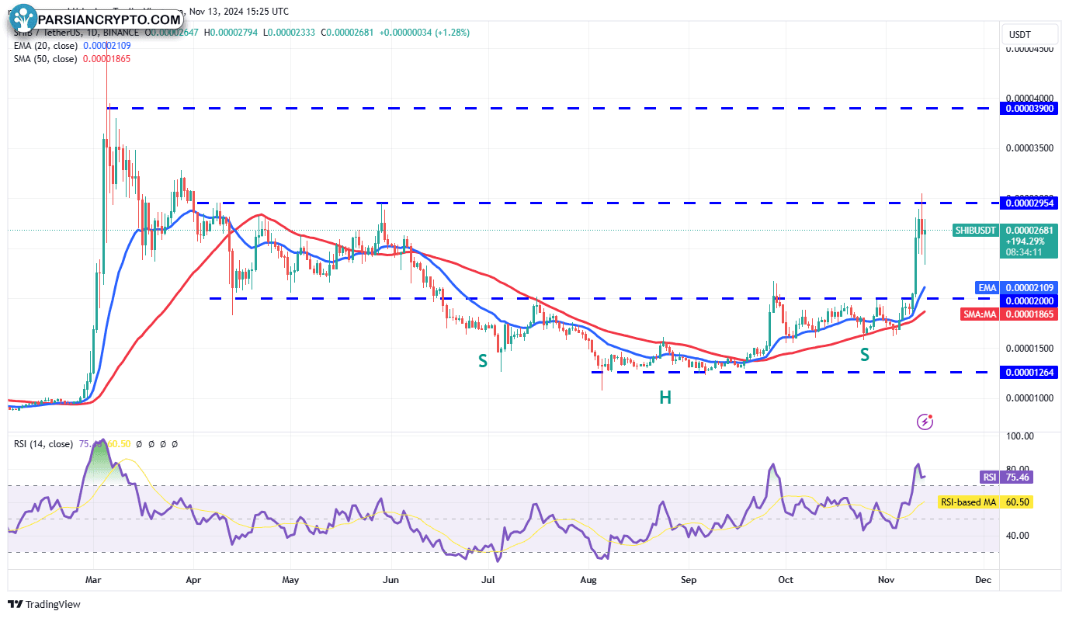
Task: Click the Aug label on time axis
Action: pyautogui.click(x=588, y=579)
